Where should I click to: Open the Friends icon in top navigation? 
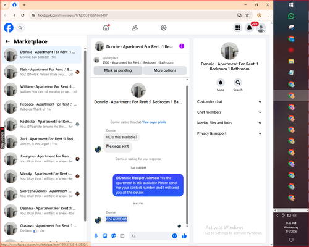pyautogui.click(x=135, y=28)
